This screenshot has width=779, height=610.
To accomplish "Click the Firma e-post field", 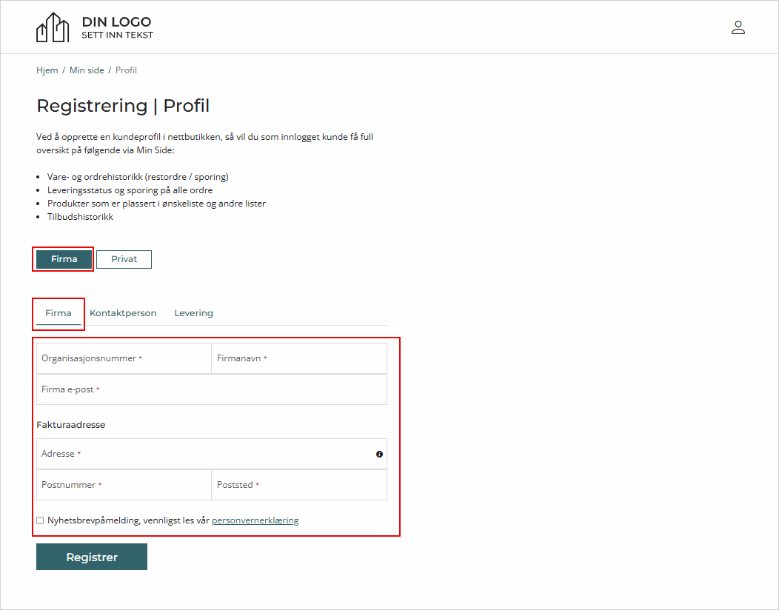I will pos(212,389).
